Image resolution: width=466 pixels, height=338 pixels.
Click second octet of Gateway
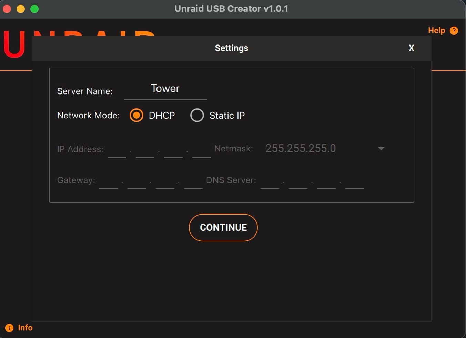137,181
